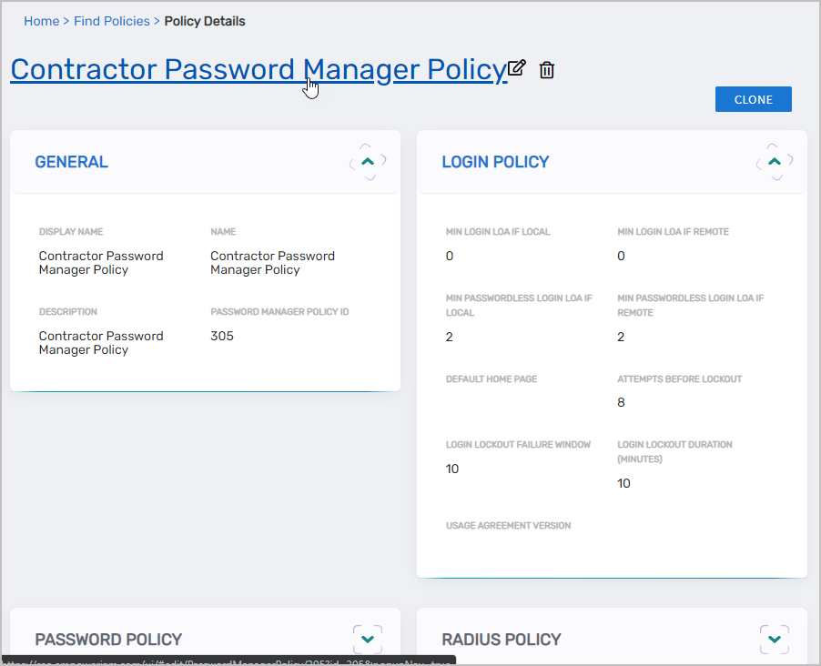Click the PASSWORD POLICY heading text
Screen dimensions: 821x666
108,640
